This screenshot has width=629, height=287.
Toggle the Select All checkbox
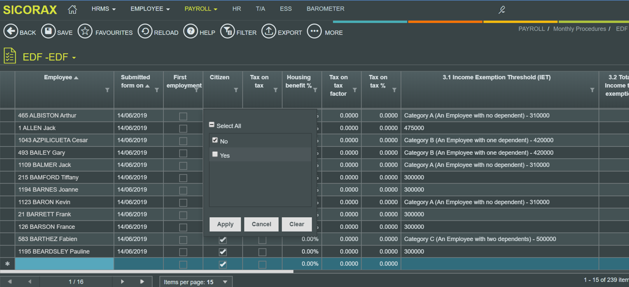(212, 125)
